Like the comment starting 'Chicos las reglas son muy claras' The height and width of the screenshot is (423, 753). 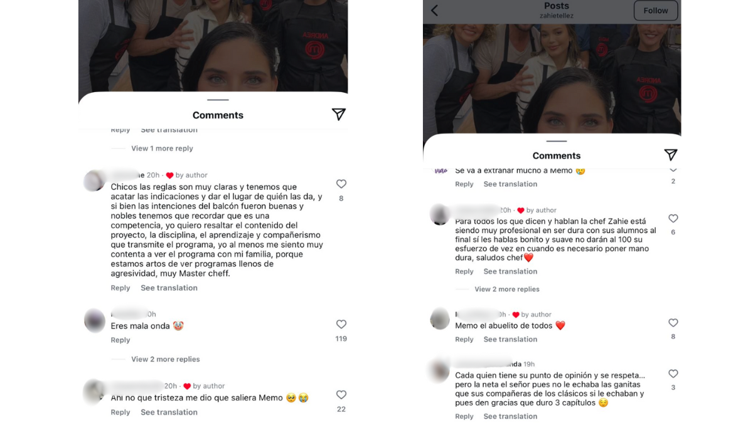pyautogui.click(x=341, y=184)
